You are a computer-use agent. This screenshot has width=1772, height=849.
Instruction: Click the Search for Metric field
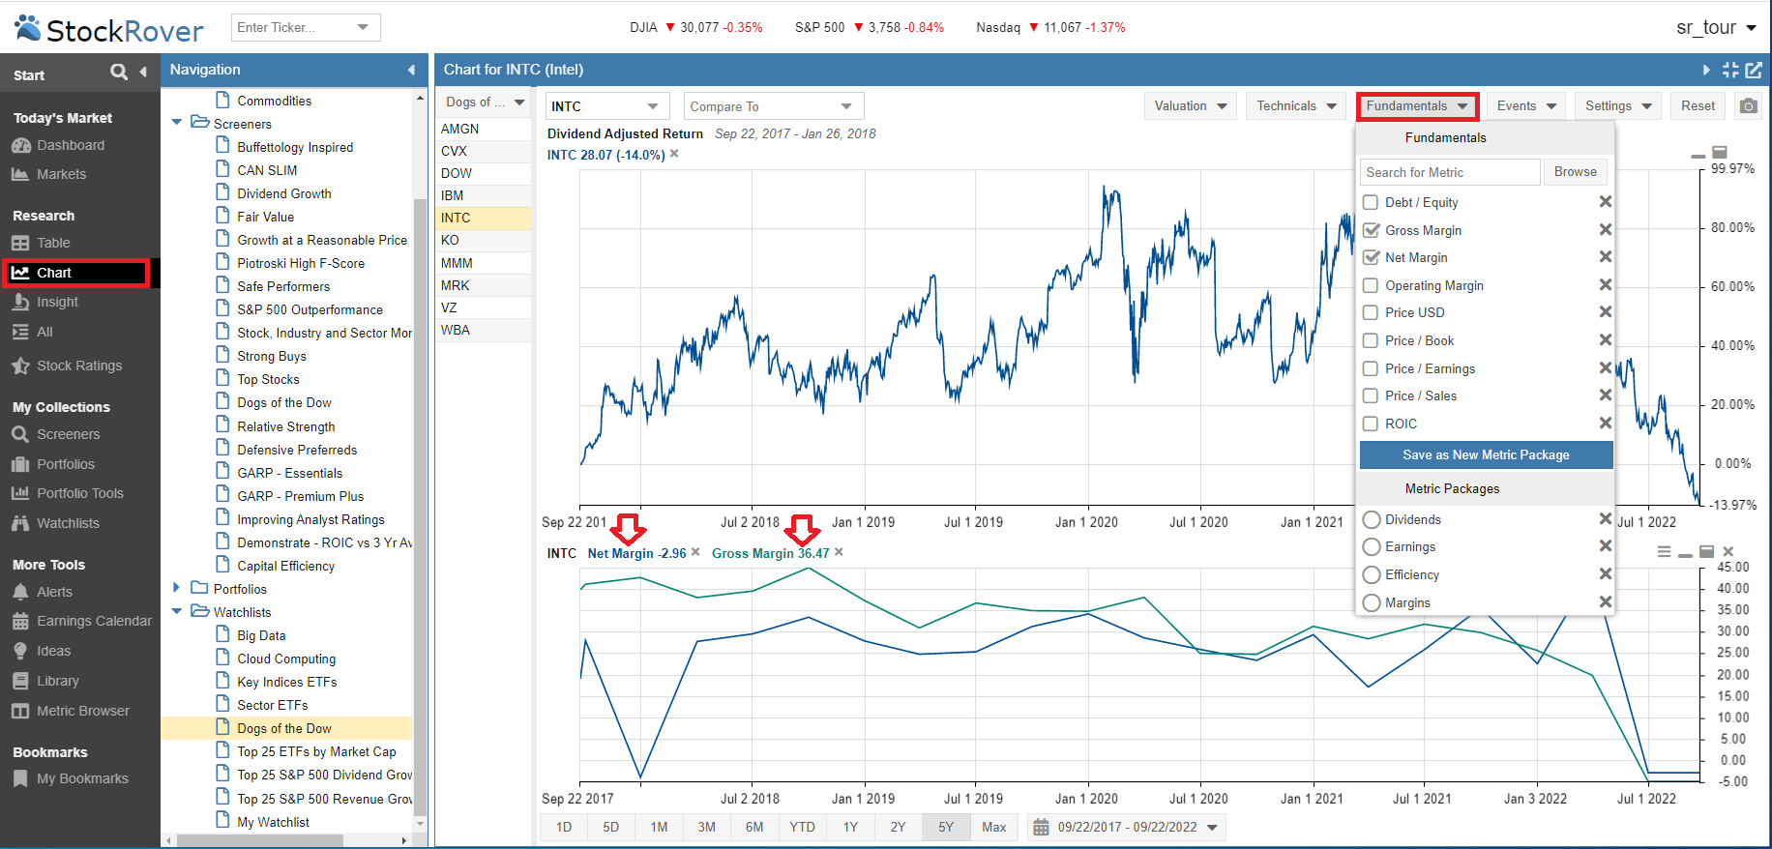pos(1449,172)
